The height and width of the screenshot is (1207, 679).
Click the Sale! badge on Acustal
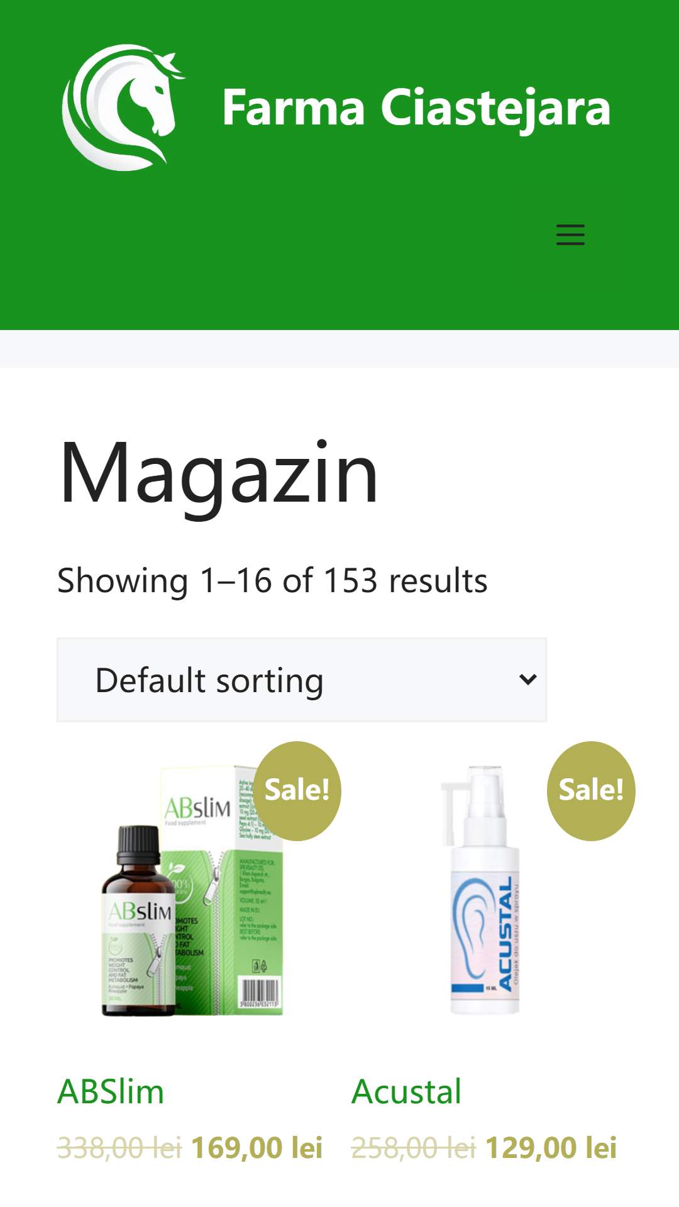[x=591, y=790]
